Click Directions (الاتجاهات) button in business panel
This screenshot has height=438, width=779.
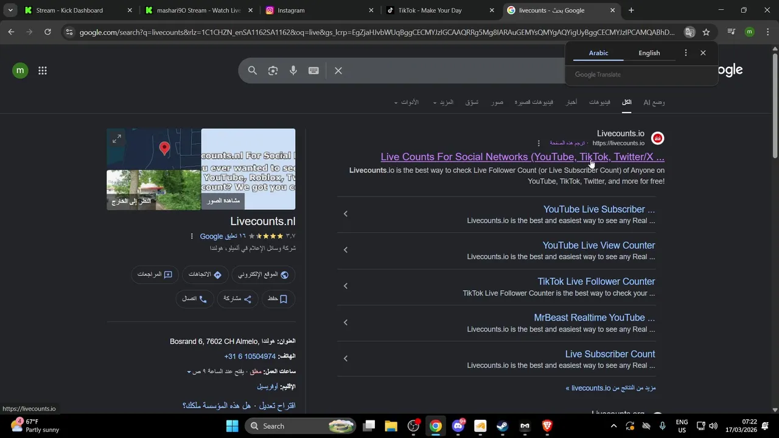[x=205, y=274]
